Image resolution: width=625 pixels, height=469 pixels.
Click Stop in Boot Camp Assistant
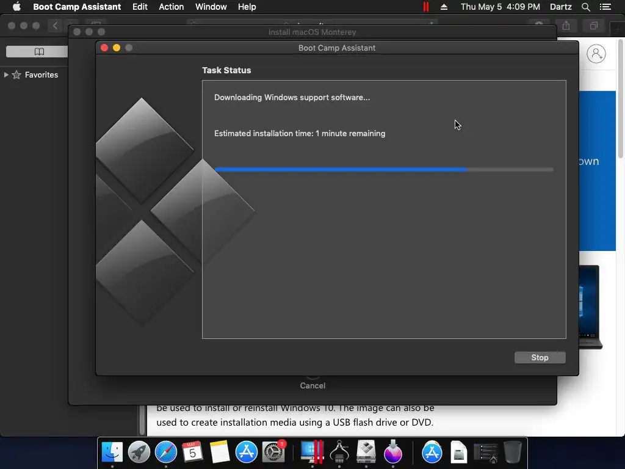pos(540,357)
